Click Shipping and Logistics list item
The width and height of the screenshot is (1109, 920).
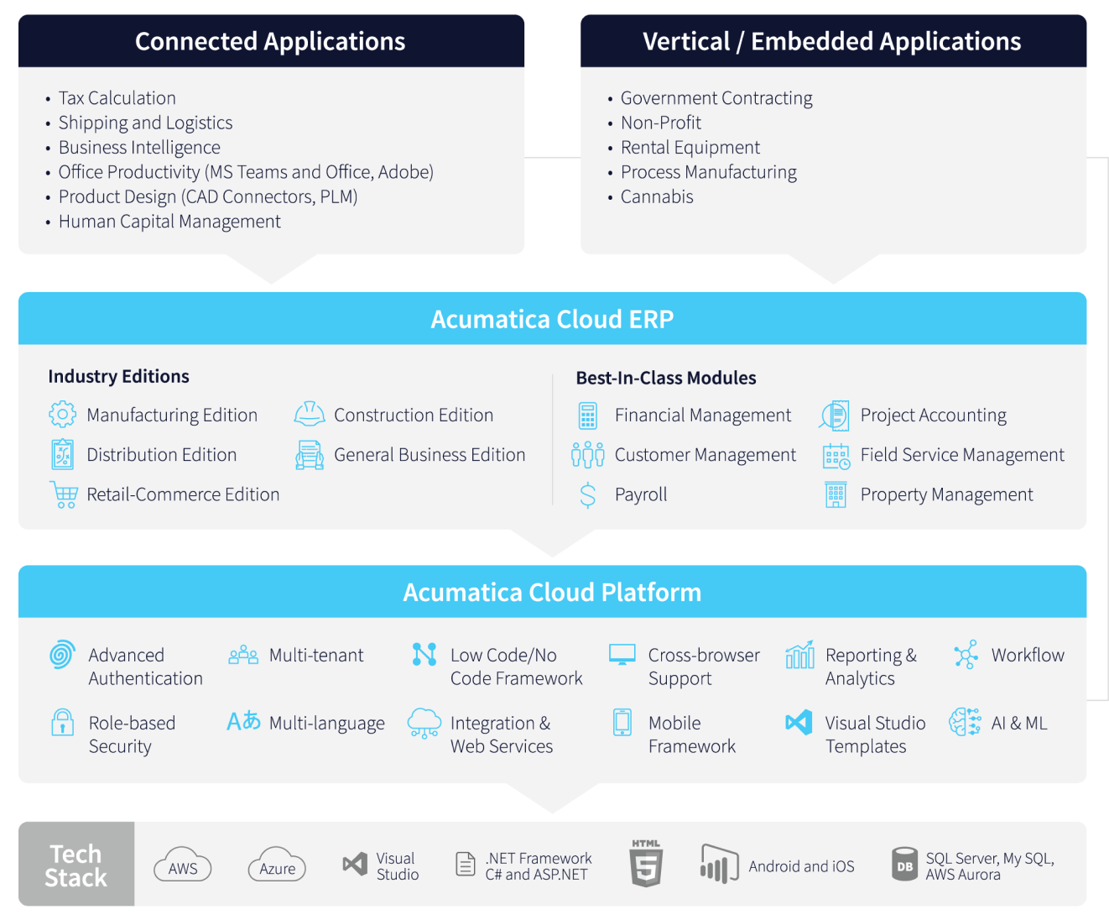tap(145, 123)
